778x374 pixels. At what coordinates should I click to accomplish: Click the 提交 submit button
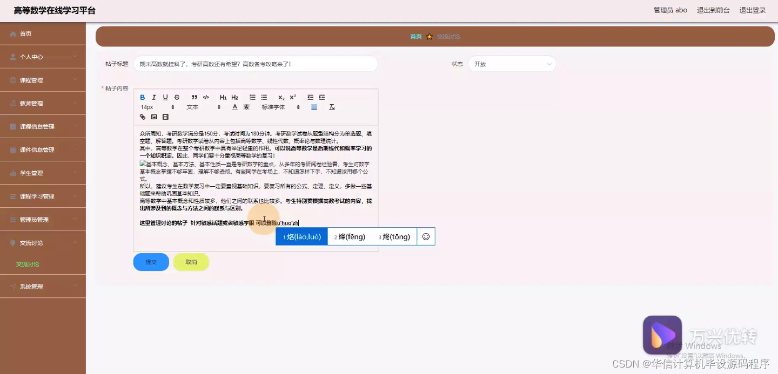point(151,262)
